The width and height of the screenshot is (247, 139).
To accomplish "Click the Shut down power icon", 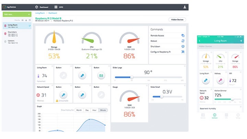I will pos(183,46).
